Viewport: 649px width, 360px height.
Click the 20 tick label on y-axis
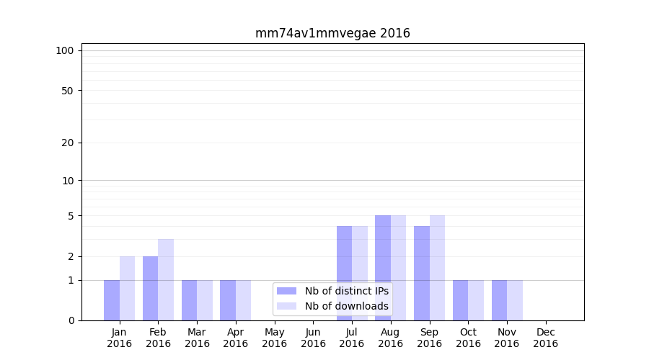68,143
